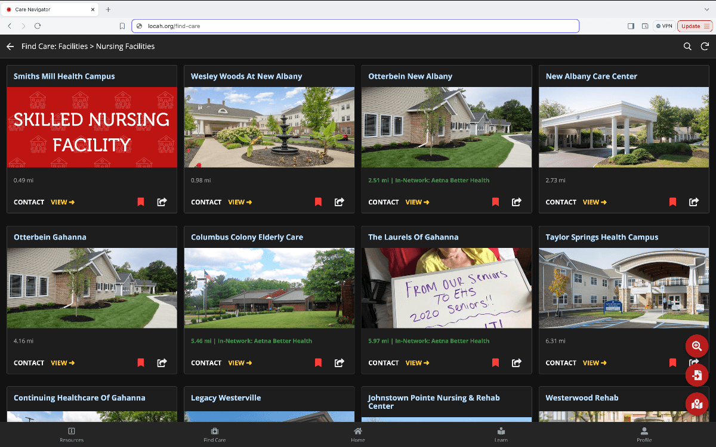This screenshot has width=716, height=447.
Task: Select the Care Navigator browser tab
Action: pyautogui.click(x=49, y=10)
